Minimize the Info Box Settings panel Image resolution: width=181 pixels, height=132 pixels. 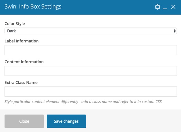165,7
